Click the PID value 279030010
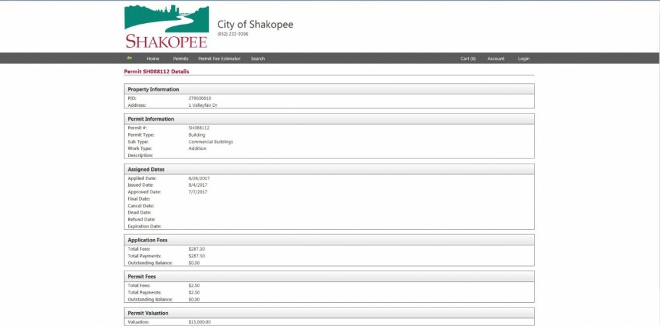Screen dimensions: 660x326 tap(200, 98)
